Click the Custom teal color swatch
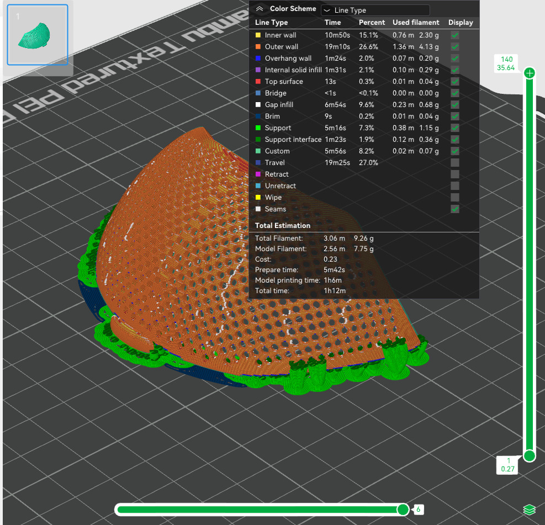The image size is (545, 525). click(x=258, y=151)
